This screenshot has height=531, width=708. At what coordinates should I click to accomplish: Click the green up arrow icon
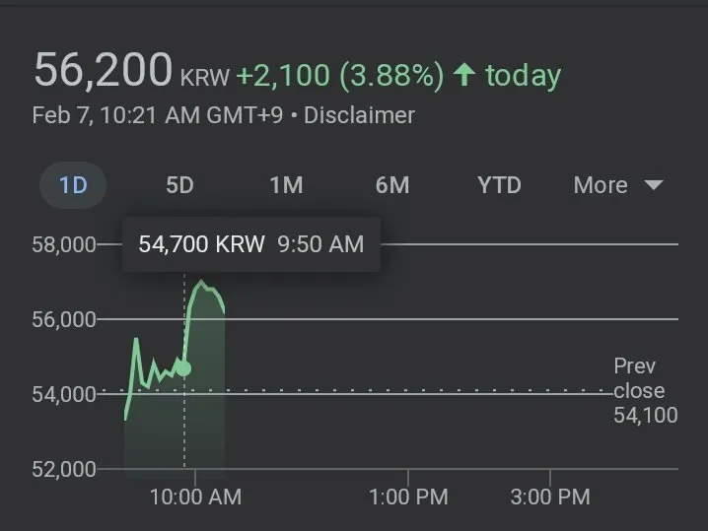464,75
